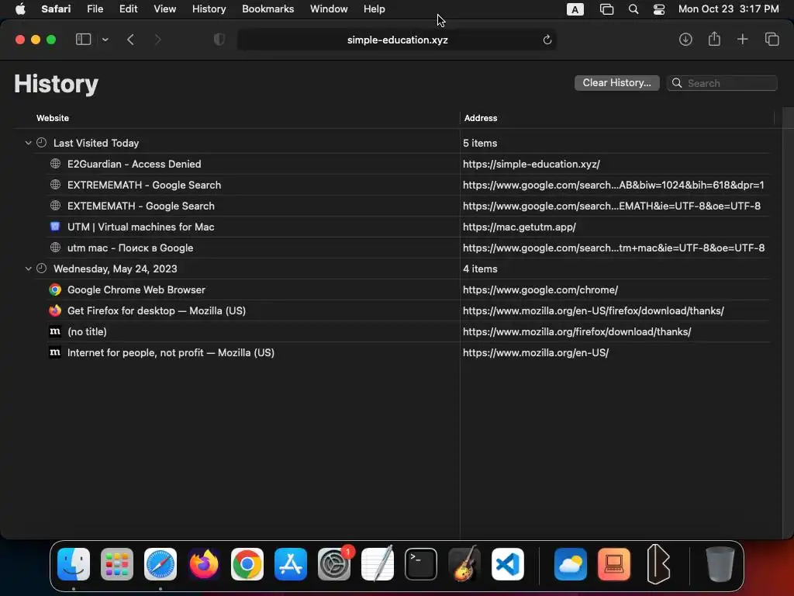794x596 pixels.
Task: Click the history Search field
Action: coord(722,83)
